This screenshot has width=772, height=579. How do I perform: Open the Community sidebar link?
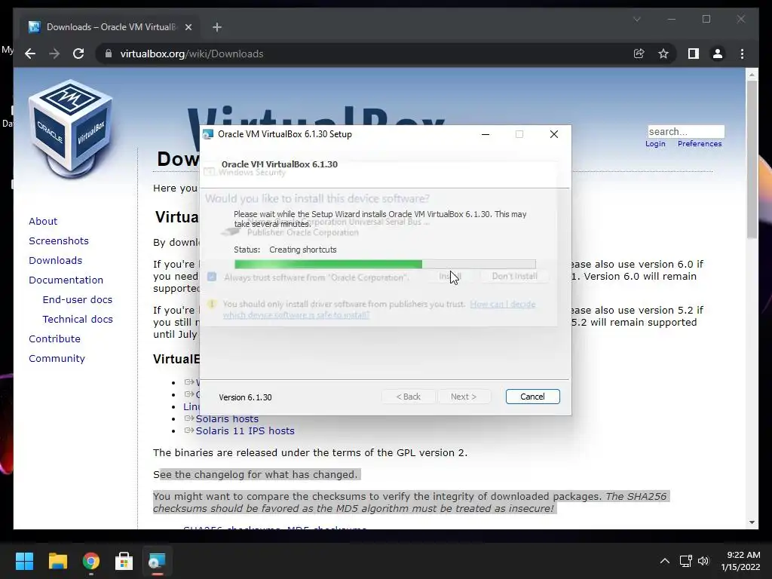pyautogui.click(x=57, y=358)
